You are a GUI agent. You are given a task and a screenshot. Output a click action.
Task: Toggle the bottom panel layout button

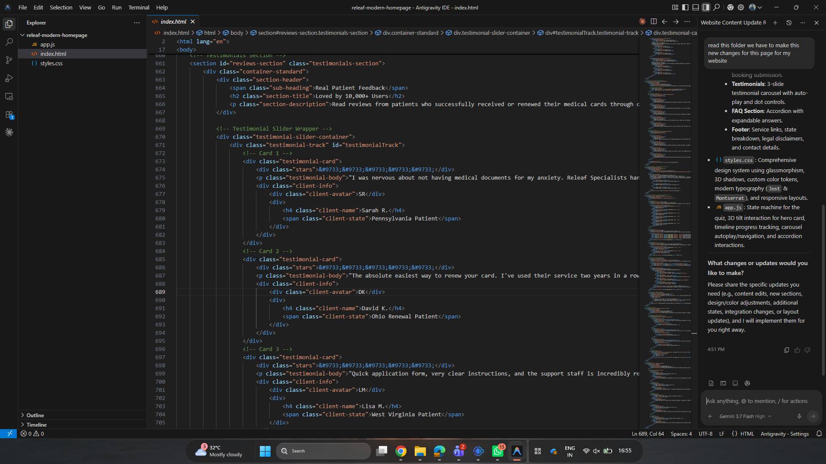(696, 7)
